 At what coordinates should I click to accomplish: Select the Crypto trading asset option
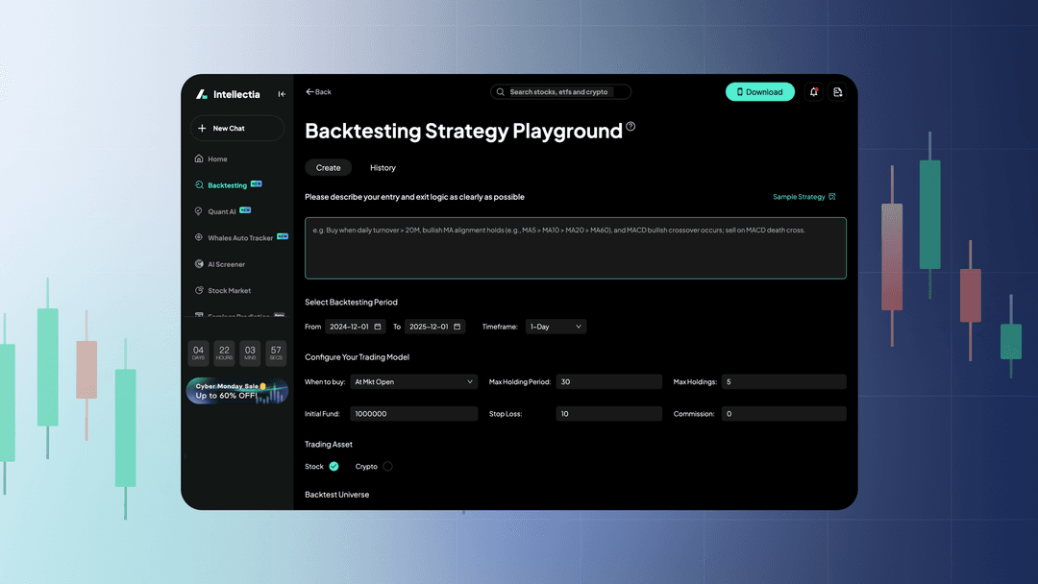click(x=387, y=467)
